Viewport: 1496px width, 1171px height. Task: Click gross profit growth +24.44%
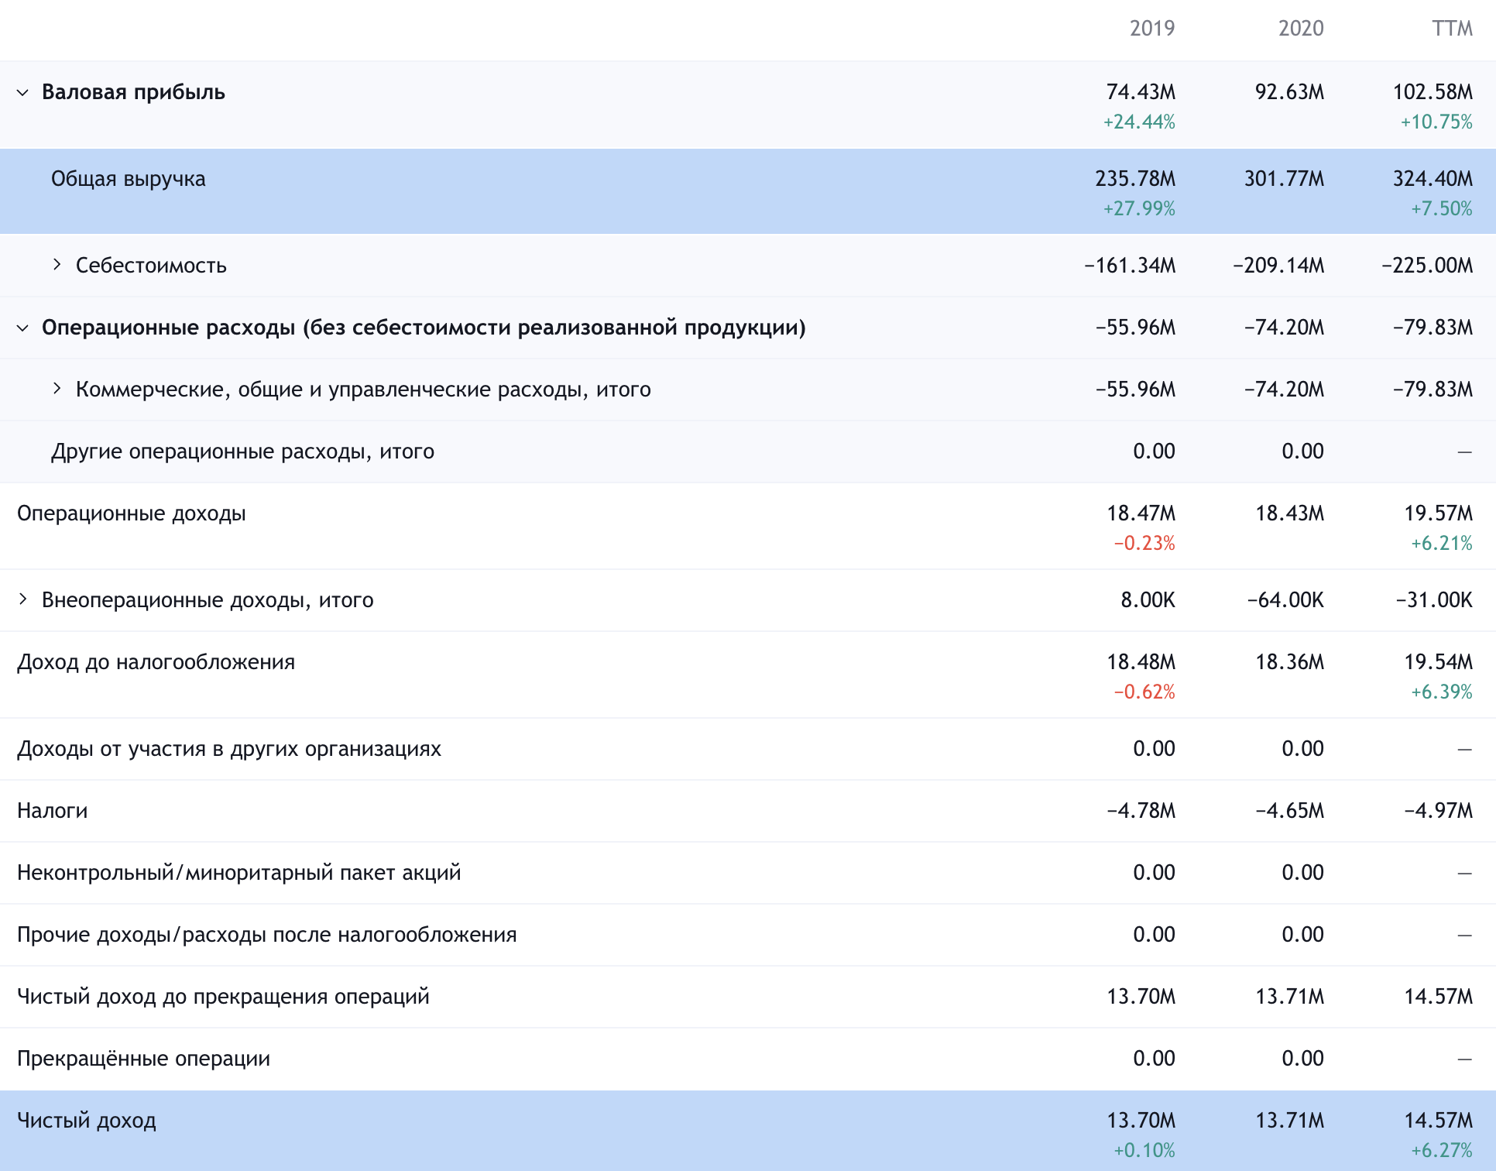click(1139, 122)
